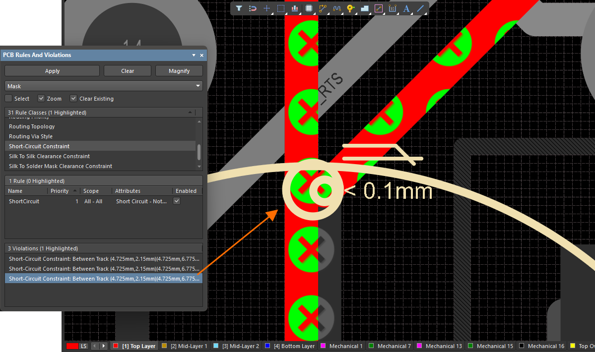Collapse the 31 Rule Classes section

(x=190, y=113)
